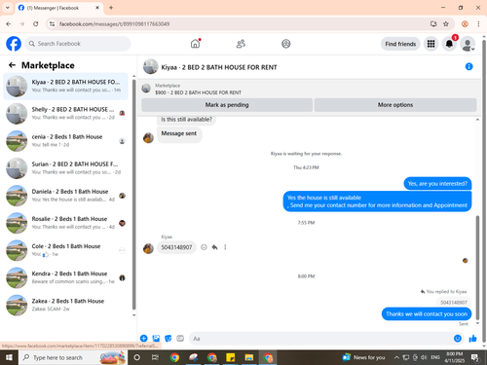
Task: Open the Friends icon in top navigation
Action: [x=241, y=44]
